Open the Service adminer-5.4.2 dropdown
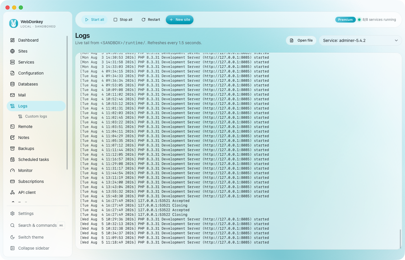405x260 pixels. click(x=360, y=40)
